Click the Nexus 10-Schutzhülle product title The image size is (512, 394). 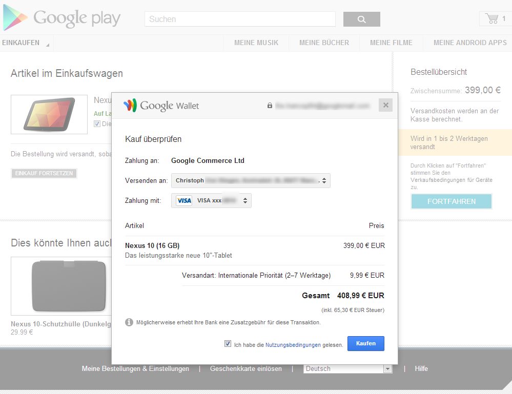(x=61, y=324)
